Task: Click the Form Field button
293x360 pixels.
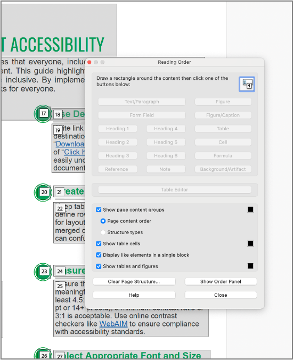Action: pos(142,115)
